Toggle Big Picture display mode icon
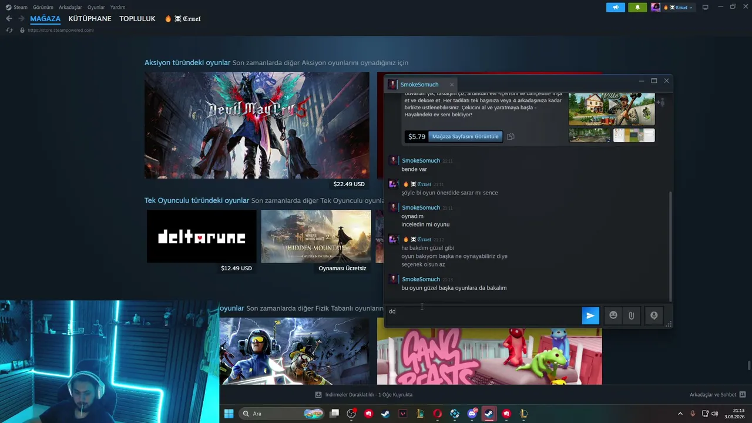752x423 pixels. pyautogui.click(x=705, y=7)
